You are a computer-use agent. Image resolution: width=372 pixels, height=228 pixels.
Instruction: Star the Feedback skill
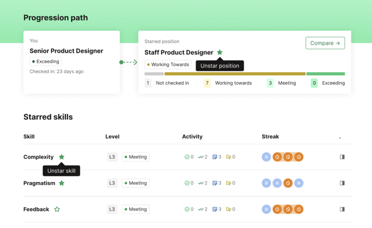click(57, 209)
